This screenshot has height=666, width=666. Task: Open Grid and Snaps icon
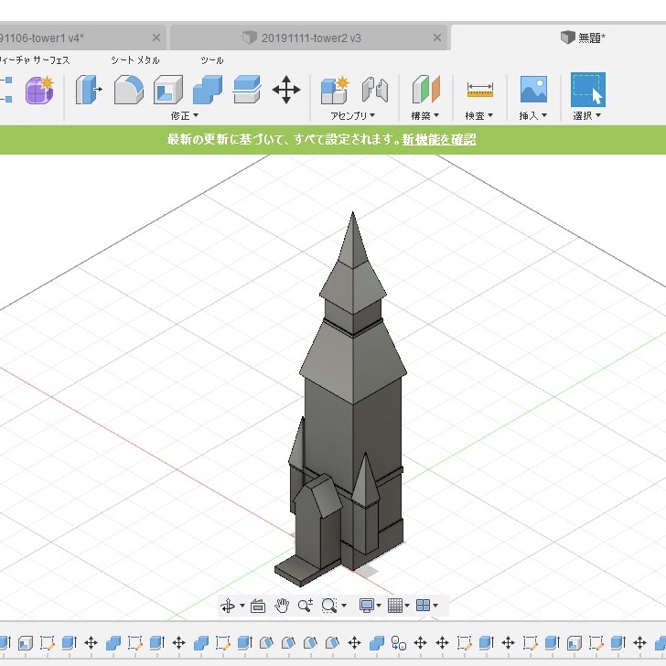point(395,606)
